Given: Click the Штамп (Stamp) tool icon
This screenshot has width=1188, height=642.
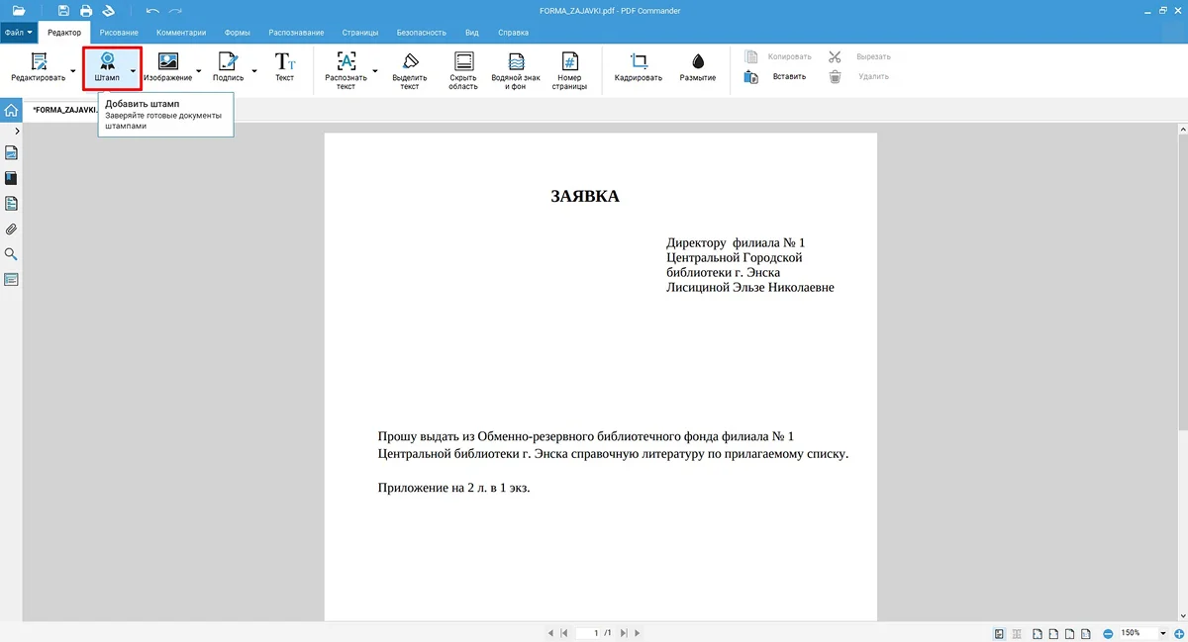Looking at the screenshot, I should point(106,67).
